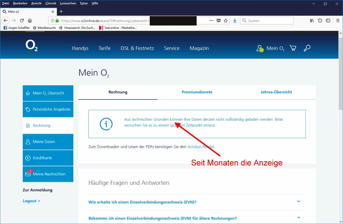Image resolution: width=343 pixels, height=224 pixels.
Task: Close the Mein o2 browser tab
Action: click(x=53, y=12)
